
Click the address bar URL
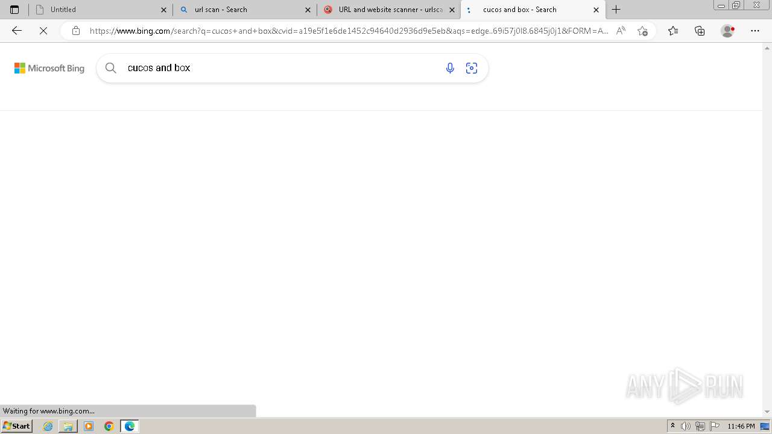[x=349, y=31]
